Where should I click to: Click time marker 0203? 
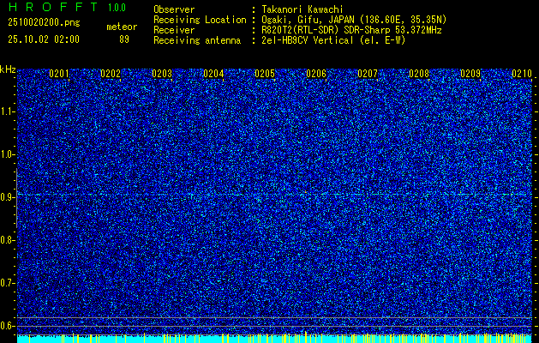pos(162,74)
